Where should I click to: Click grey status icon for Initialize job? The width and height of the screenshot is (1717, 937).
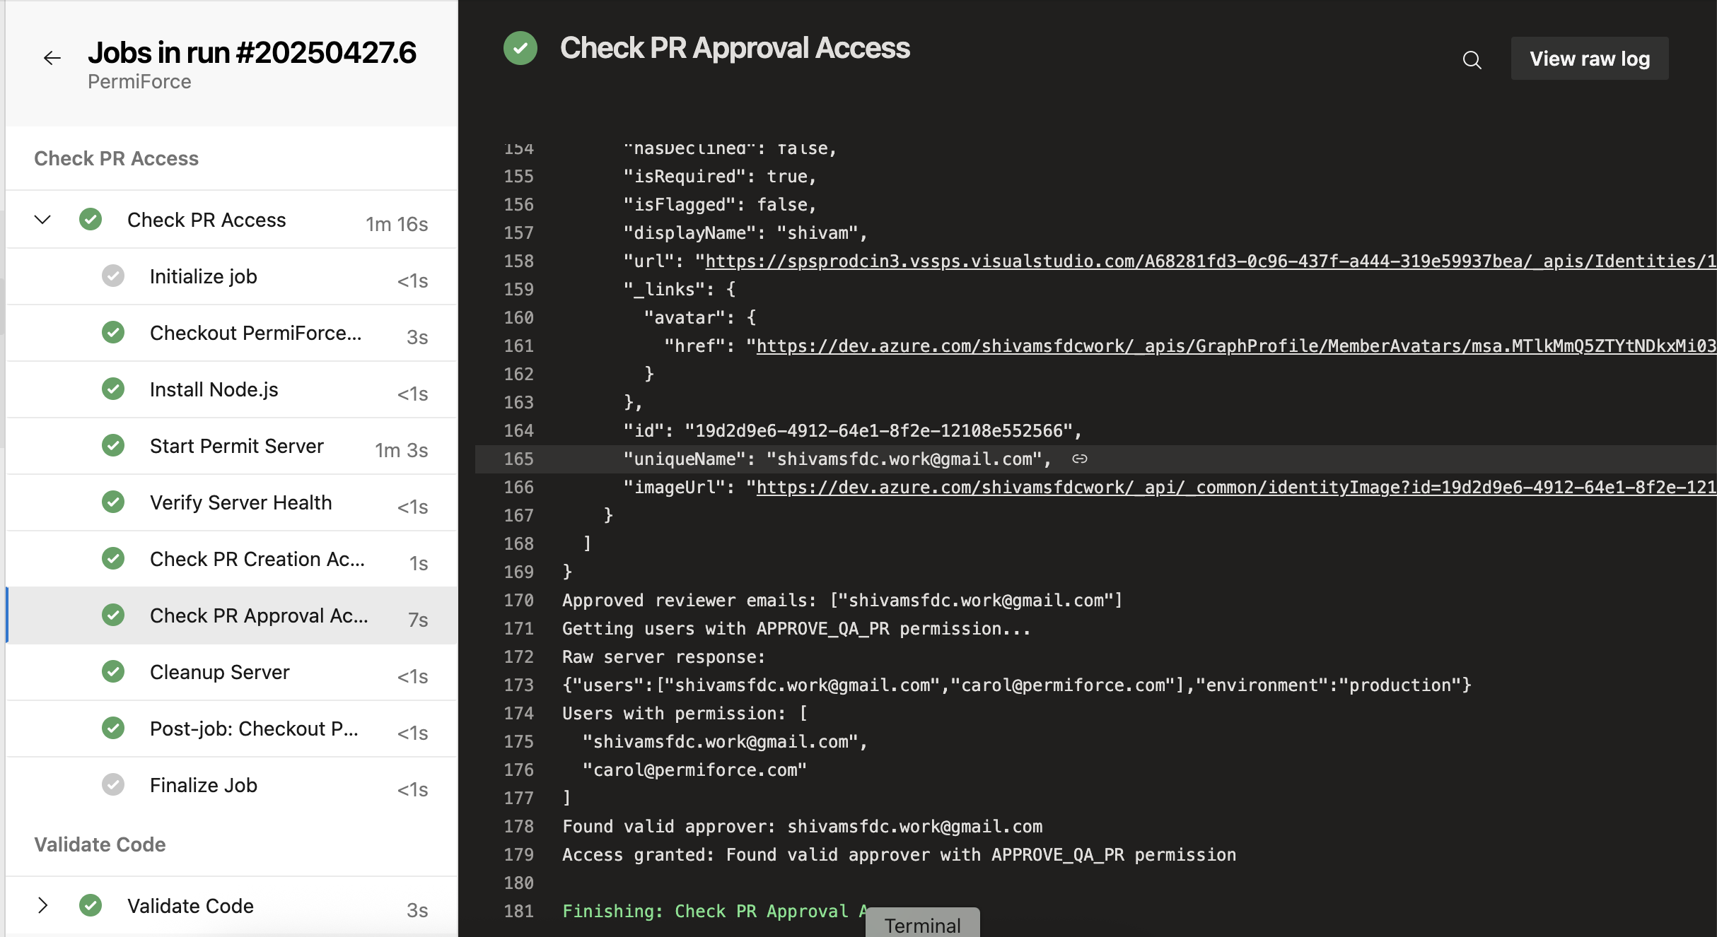pyautogui.click(x=113, y=276)
